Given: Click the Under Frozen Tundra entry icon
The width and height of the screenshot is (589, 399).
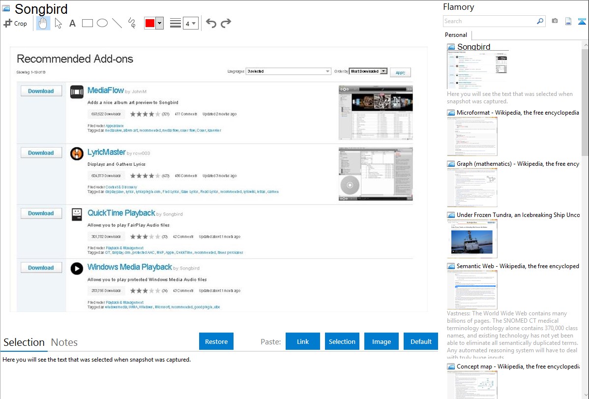Looking at the screenshot, I should [x=451, y=215].
